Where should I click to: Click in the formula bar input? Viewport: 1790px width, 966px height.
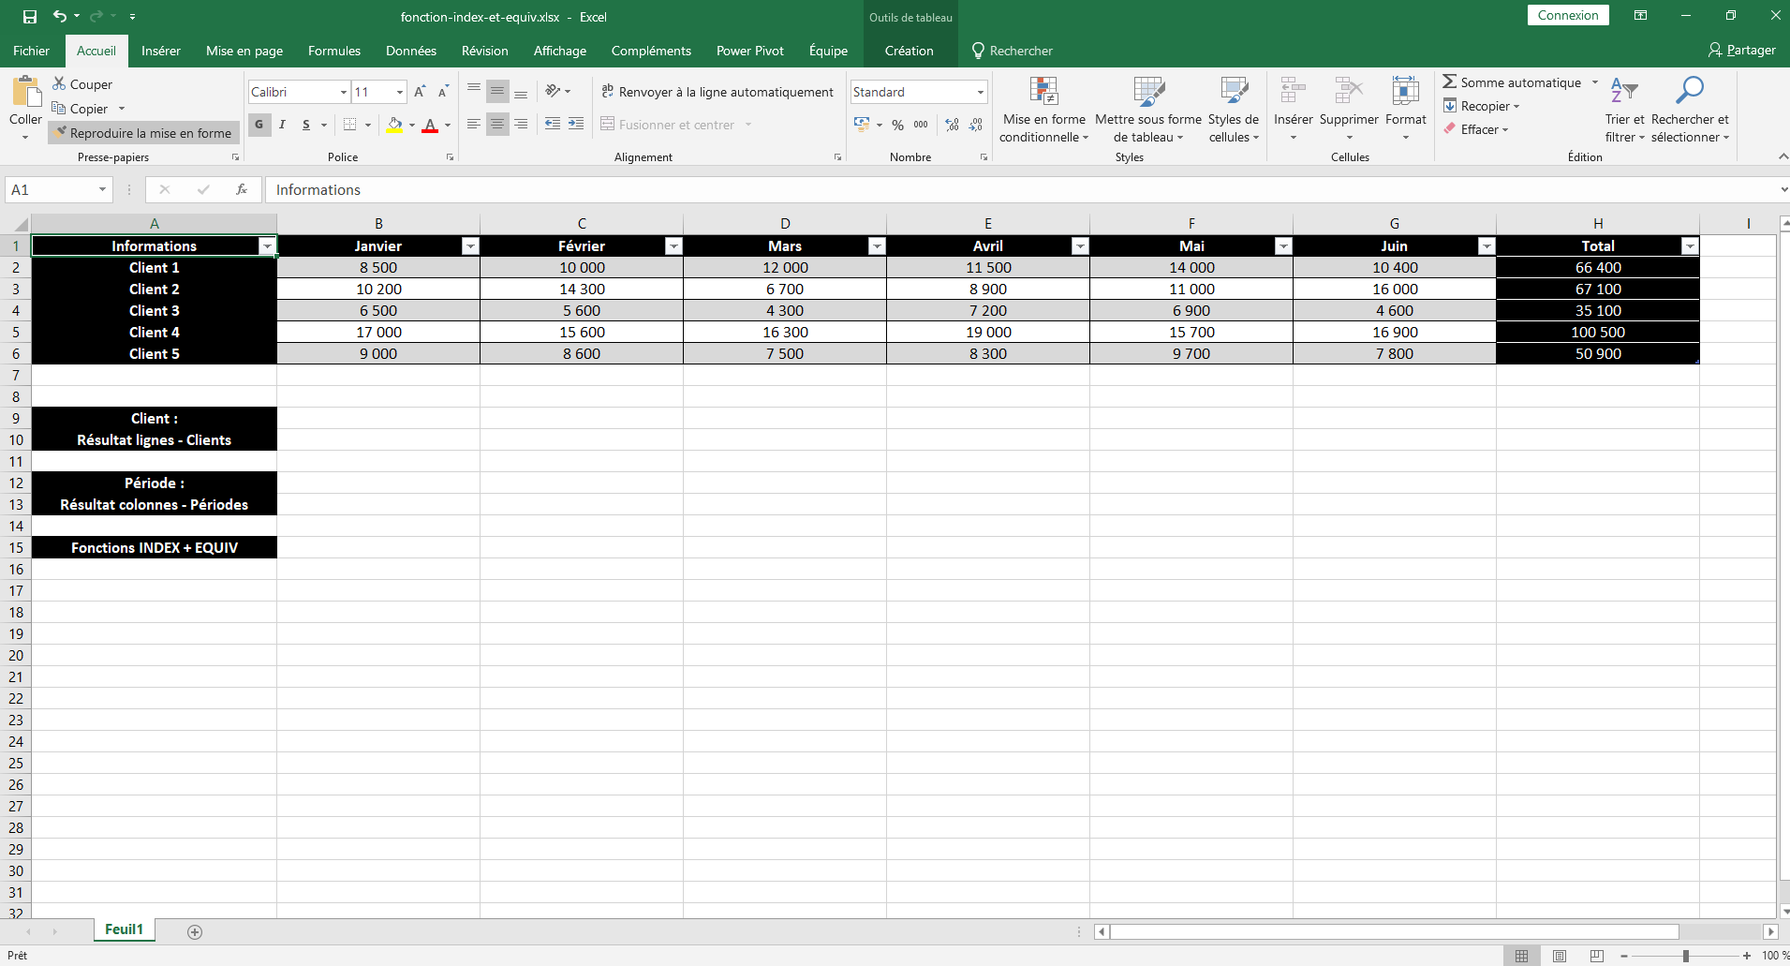pyautogui.click(x=1021, y=189)
